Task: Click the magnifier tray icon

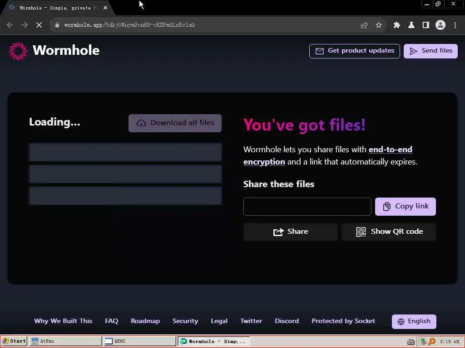Action: (x=432, y=342)
